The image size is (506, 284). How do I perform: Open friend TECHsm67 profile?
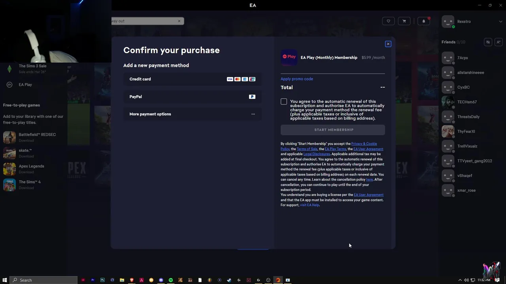467,102
